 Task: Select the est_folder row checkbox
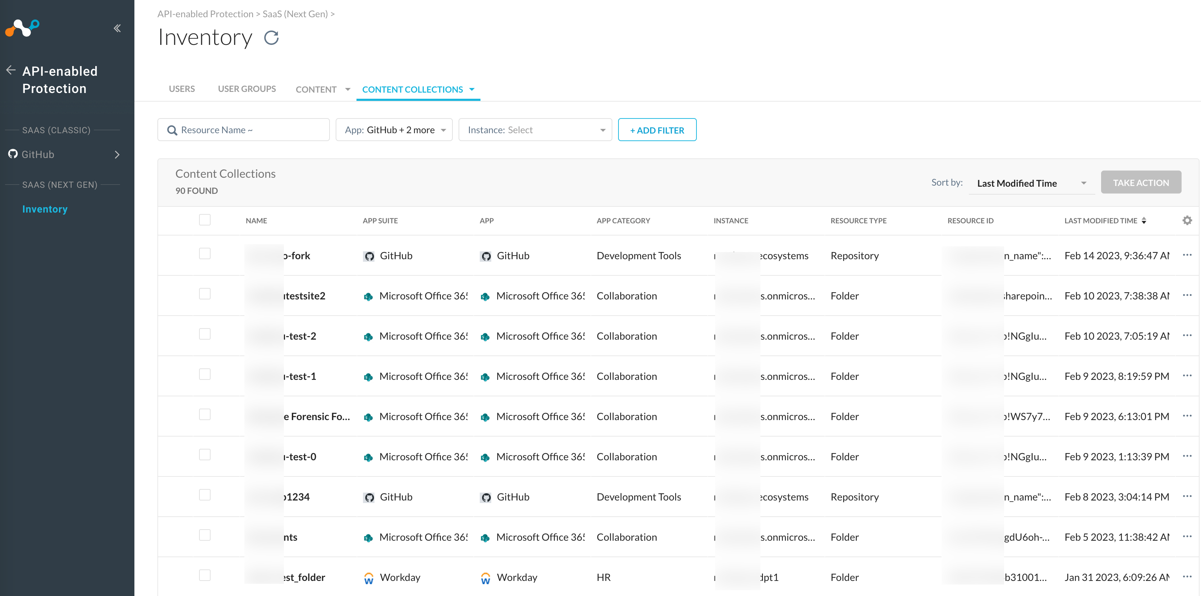pyautogui.click(x=205, y=575)
